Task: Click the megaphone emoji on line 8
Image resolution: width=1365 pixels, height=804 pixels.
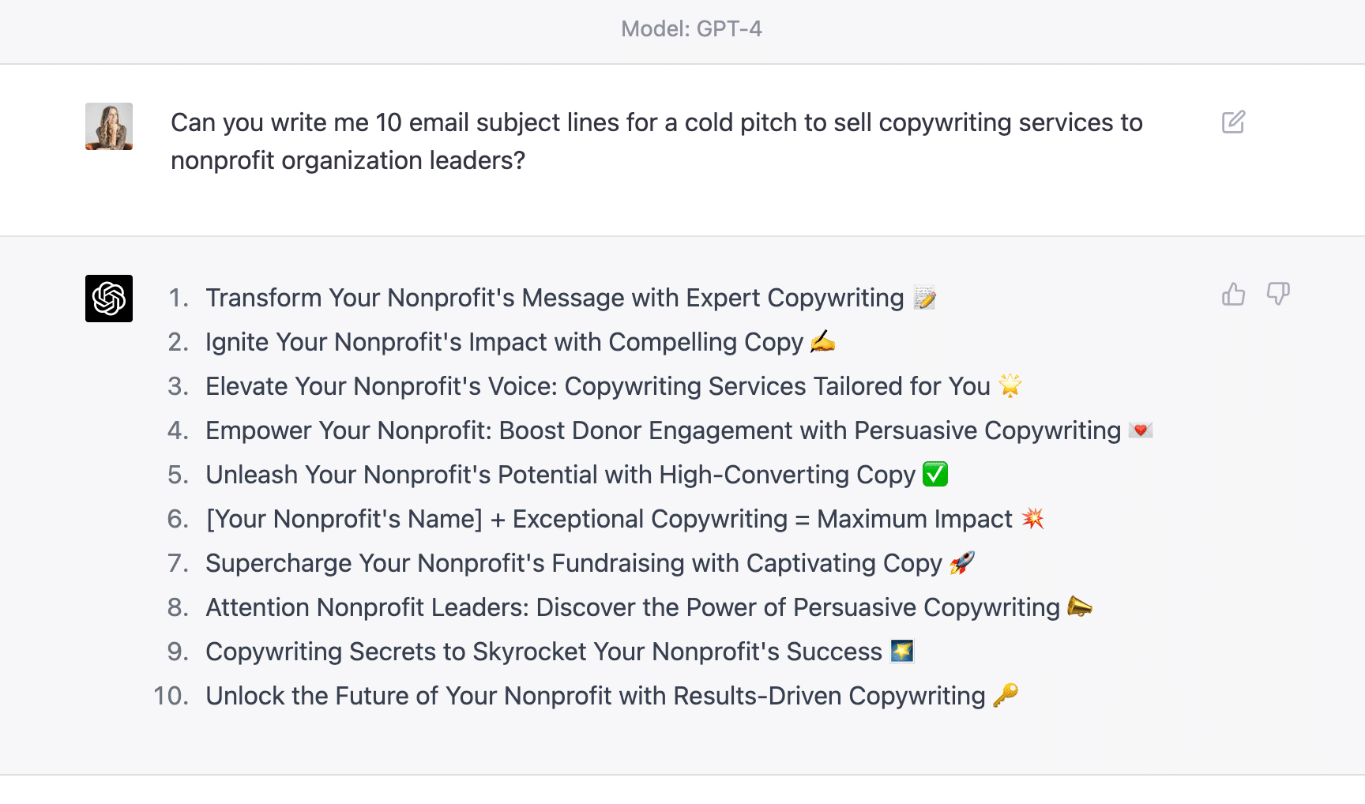Action: tap(1080, 607)
